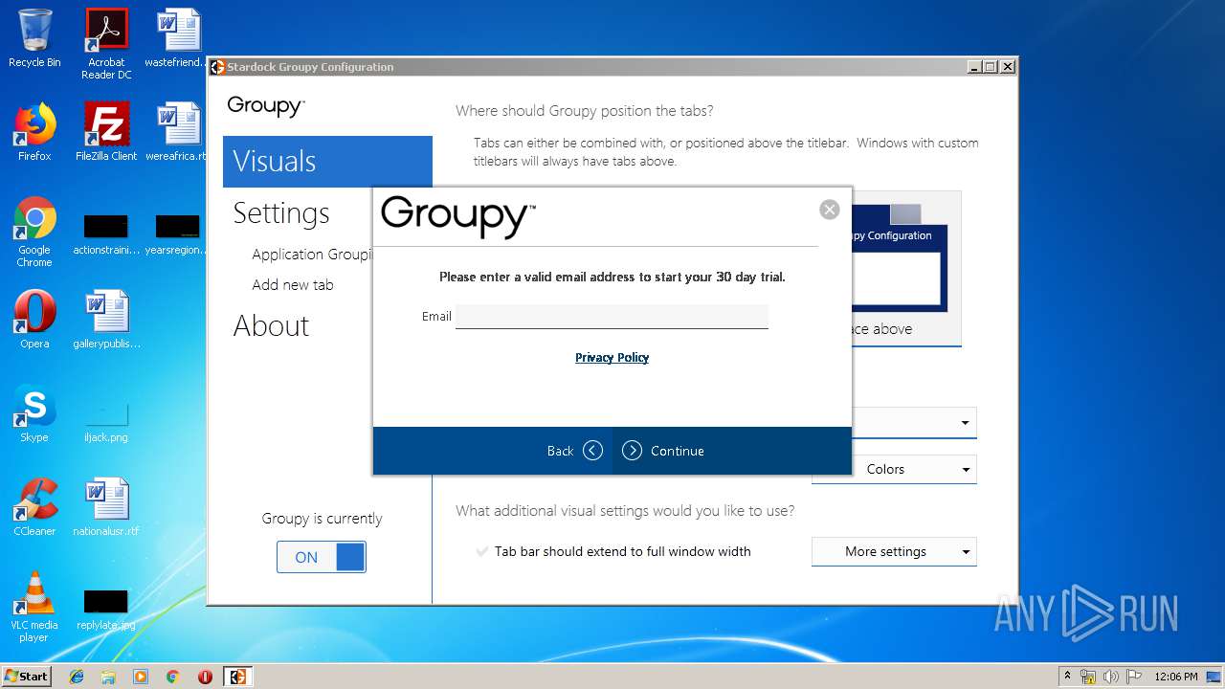The width and height of the screenshot is (1225, 689).
Task: Open nationalusr.rtf document icon
Action: point(106,507)
